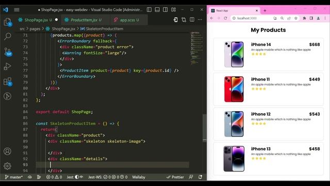Open the browser profile icon
This screenshot has width=330, height=186.
pyautogui.click(x=318, y=19)
